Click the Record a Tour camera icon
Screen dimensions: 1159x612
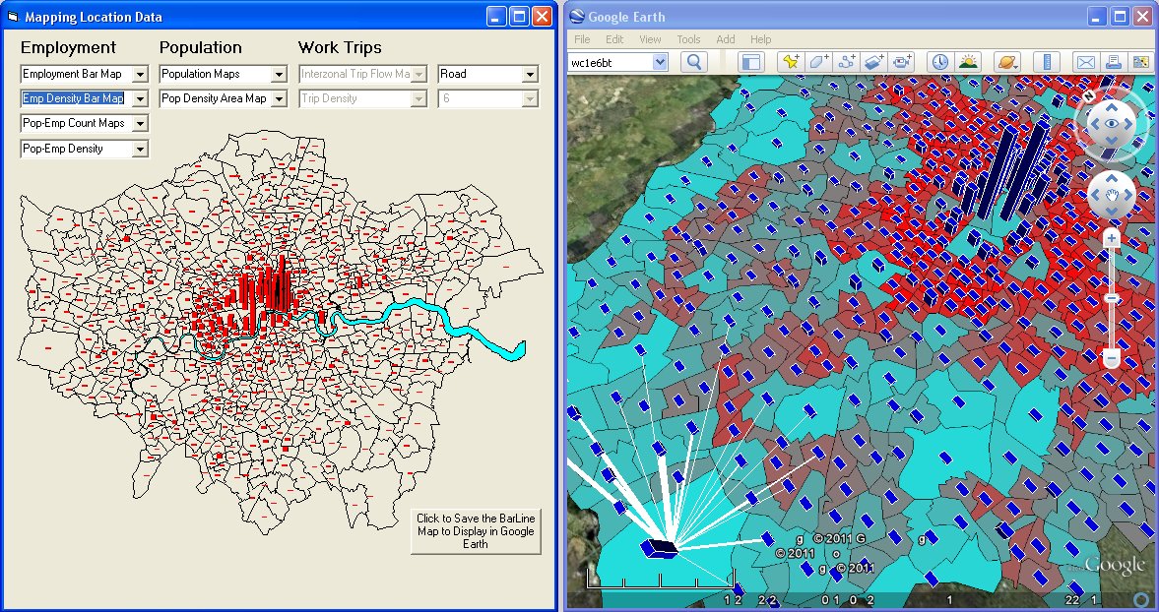tap(903, 62)
